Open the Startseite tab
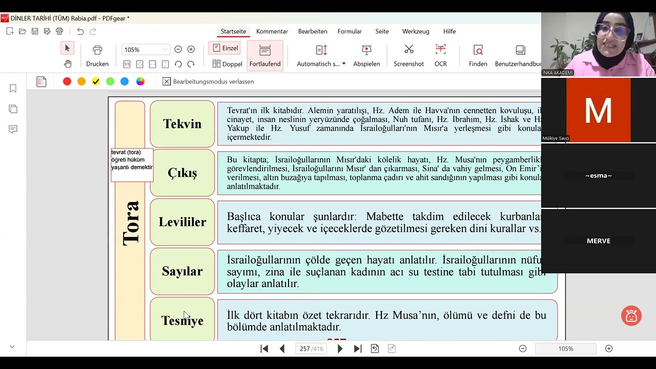 click(x=233, y=31)
